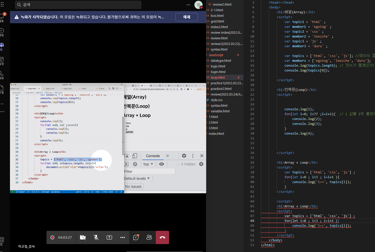This screenshot has height=252, width=375.
Task: Show the meeting participants list
Action: tap(149, 237)
